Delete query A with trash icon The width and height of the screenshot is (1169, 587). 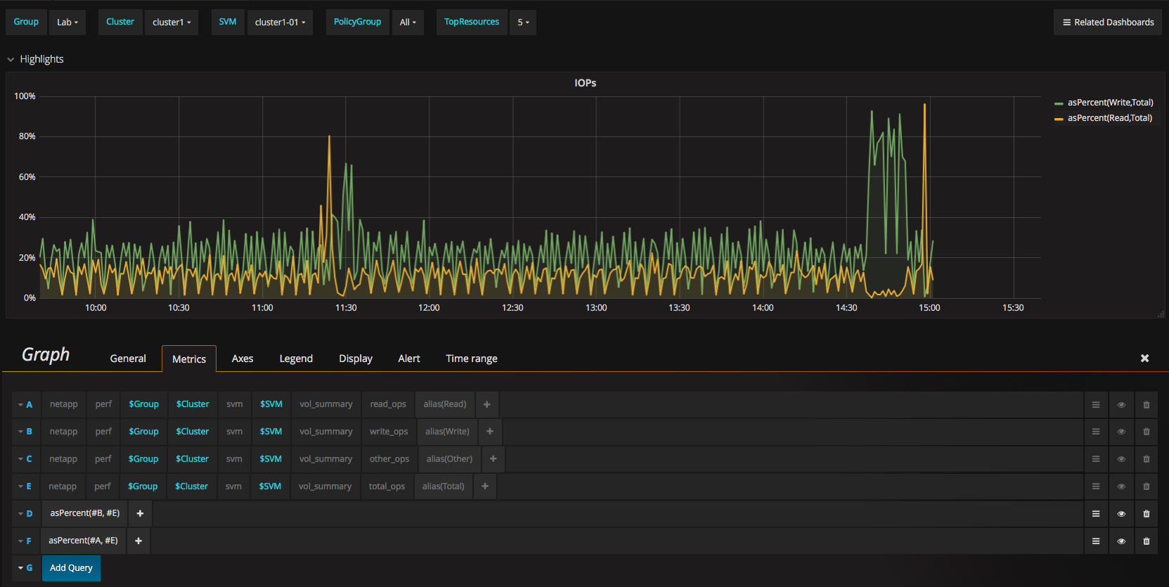coord(1146,405)
